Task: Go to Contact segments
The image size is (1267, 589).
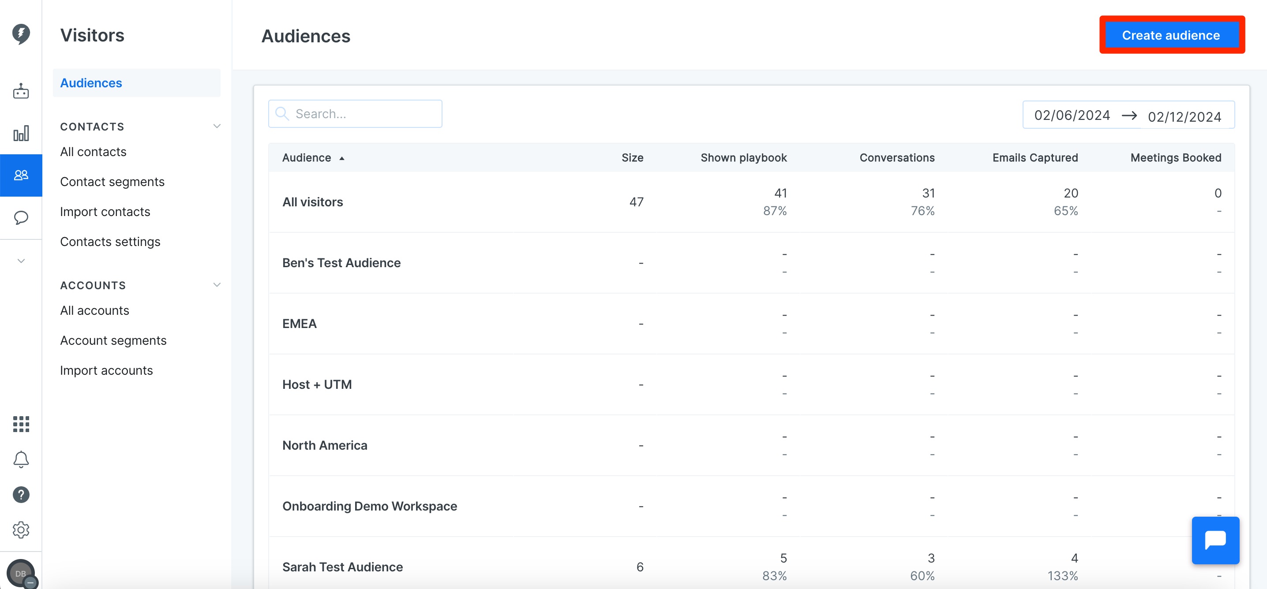Action: coord(112,182)
